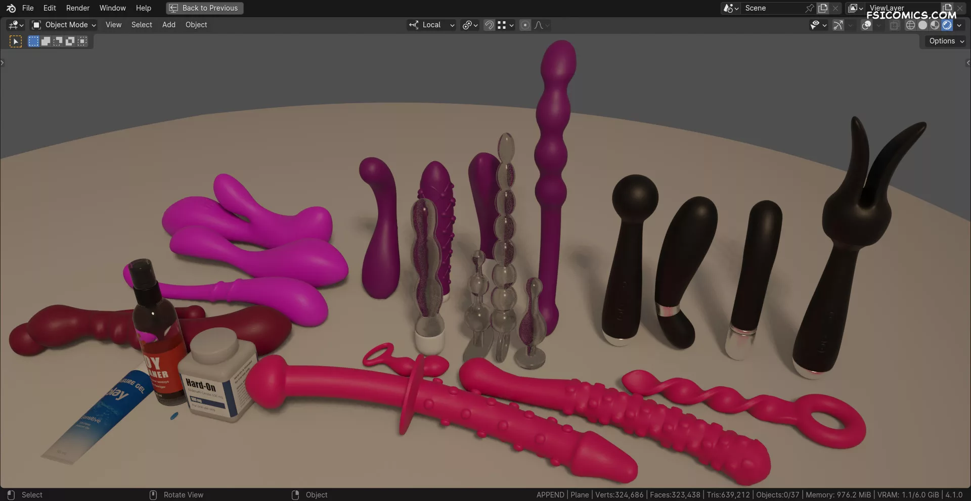The height and width of the screenshot is (501, 971).
Task: Click the ViewLayer name field
Action: pyautogui.click(x=902, y=8)
